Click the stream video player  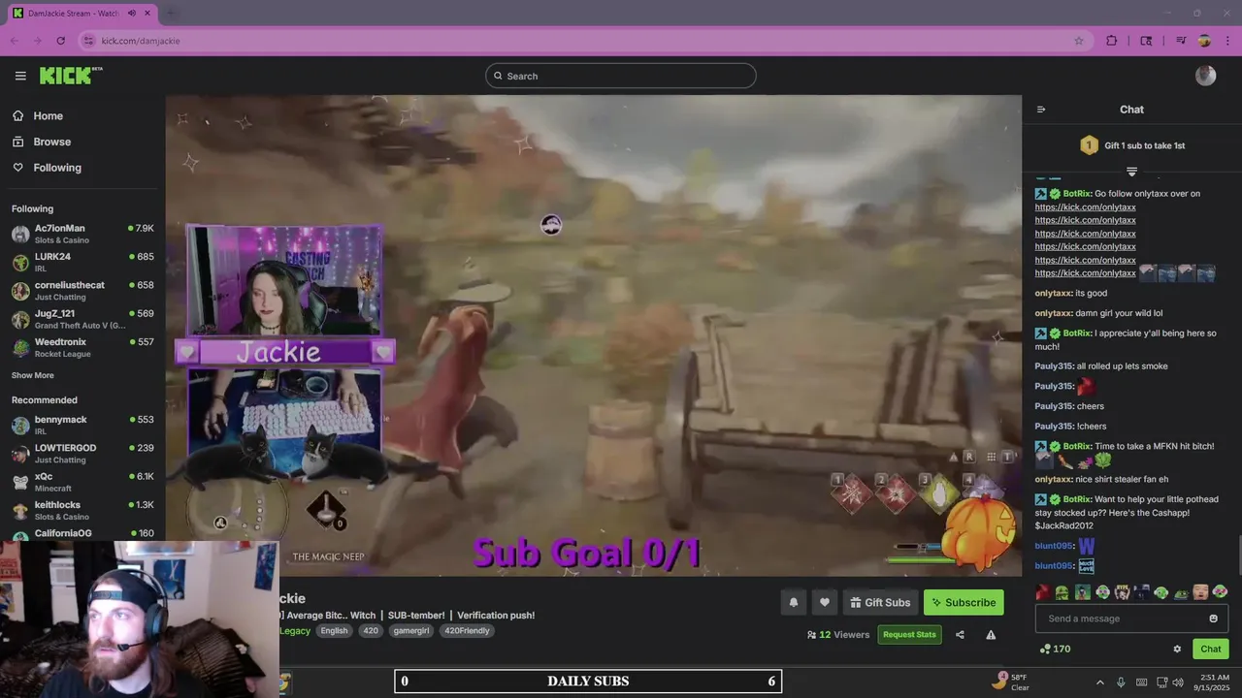[x=593, y=335]
